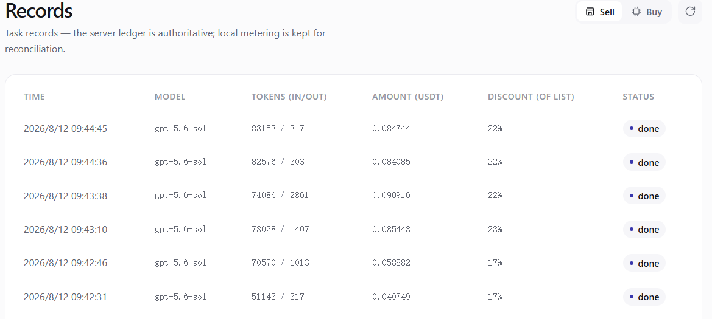Click the done status of the 09:43:38 record
The width and height of the screenshot is (712, 319).
click(644, 196)
